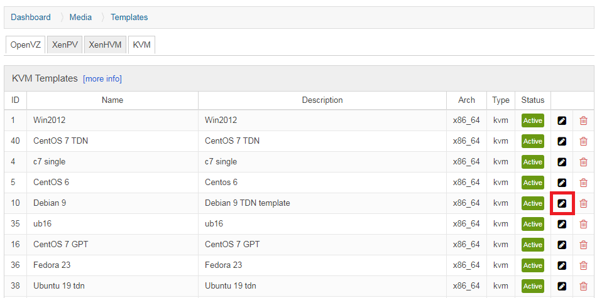Edit the Debian 9 template
Viewport: 597px width, 298px height.
click(x=562, y=203)
